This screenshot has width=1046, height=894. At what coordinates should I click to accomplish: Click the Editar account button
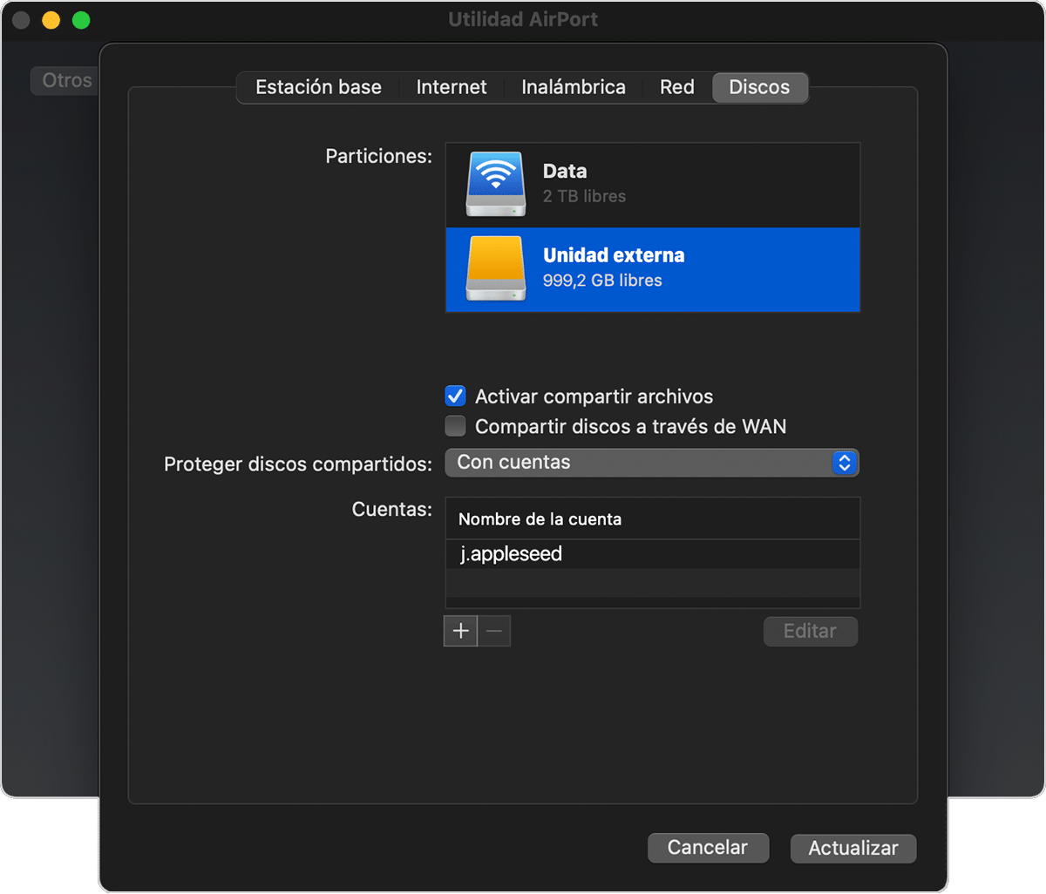point(810,631)
